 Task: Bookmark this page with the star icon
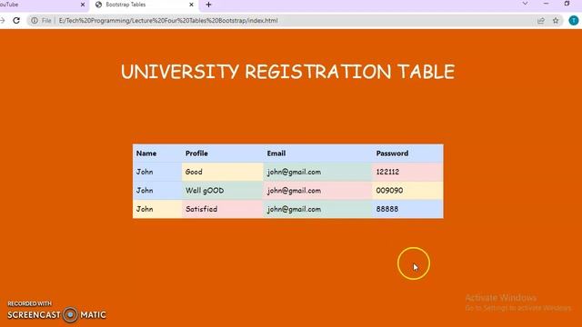pos(556,21)
